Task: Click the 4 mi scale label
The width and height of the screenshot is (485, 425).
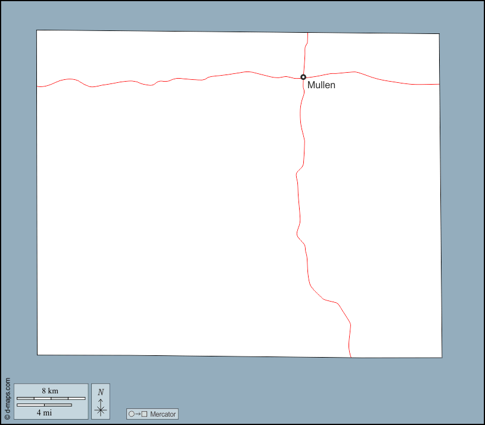Action: pyautogui.click(x=43, y=412)
